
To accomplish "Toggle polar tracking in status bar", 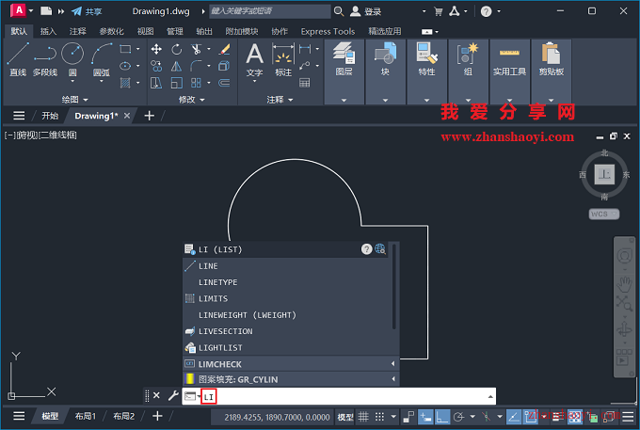I will (x=458, y=417).
